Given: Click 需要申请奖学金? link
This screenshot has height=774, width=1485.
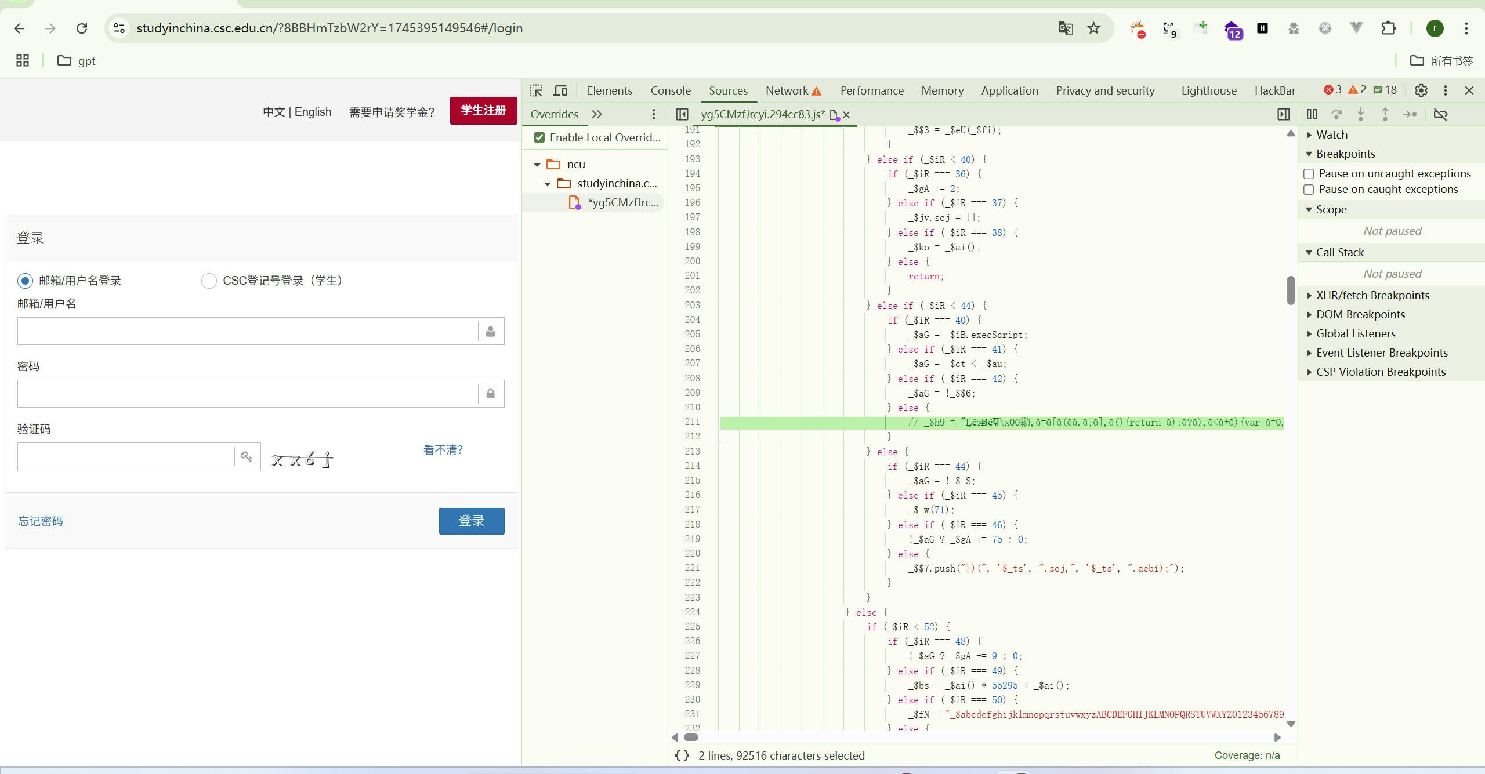Looking at the screenshot, I should pyautogui.click(x=392, y=112).
